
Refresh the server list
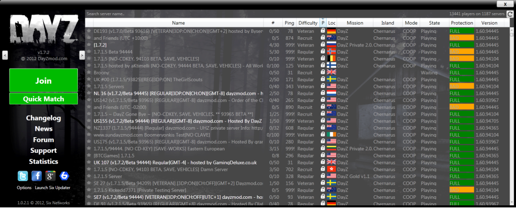click(x=510, y=15)
